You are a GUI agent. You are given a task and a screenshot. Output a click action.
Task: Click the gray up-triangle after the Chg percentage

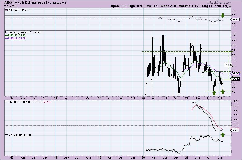coord(230,6)
